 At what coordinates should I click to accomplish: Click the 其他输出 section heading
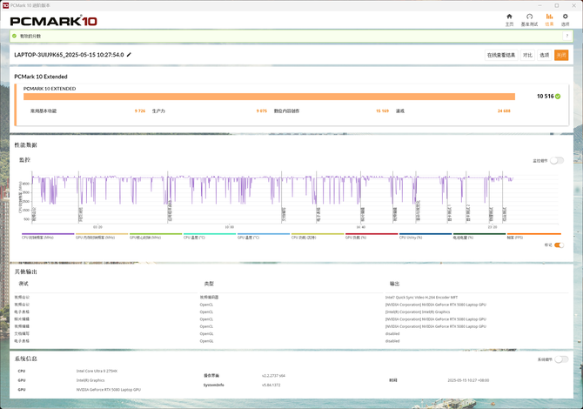click(25, 272)
